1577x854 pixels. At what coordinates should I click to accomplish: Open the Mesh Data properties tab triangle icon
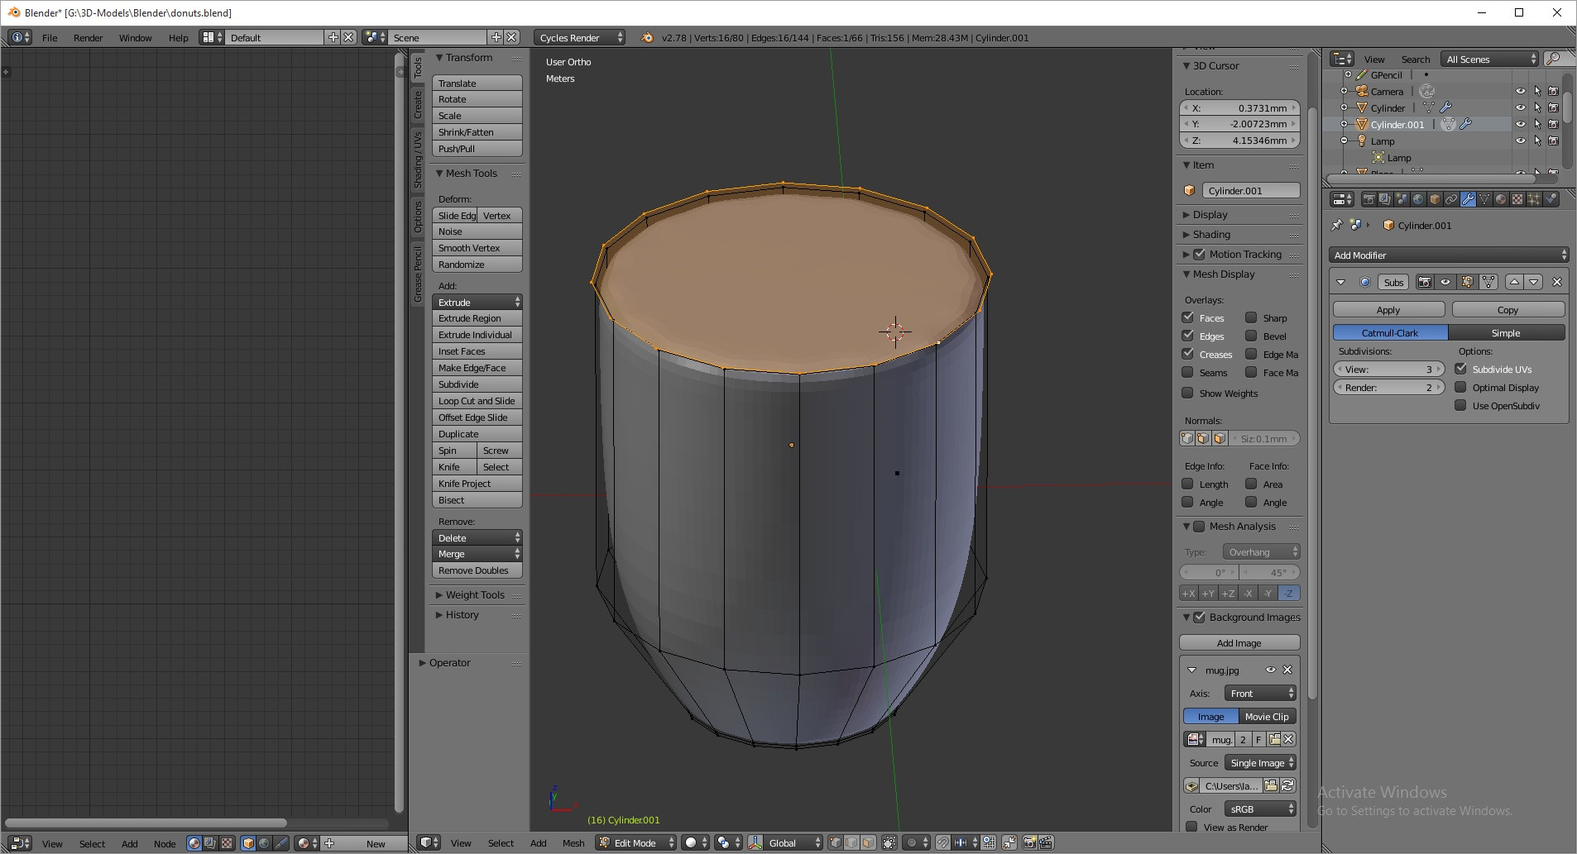point(1484,199)
